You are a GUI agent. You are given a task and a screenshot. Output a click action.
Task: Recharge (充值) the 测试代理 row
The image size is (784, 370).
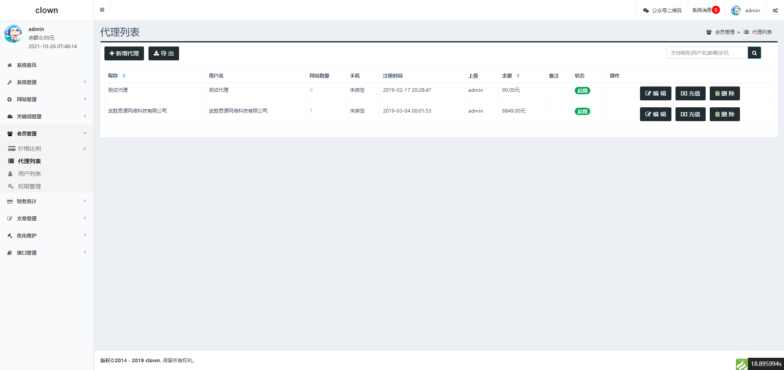(691, 93)
